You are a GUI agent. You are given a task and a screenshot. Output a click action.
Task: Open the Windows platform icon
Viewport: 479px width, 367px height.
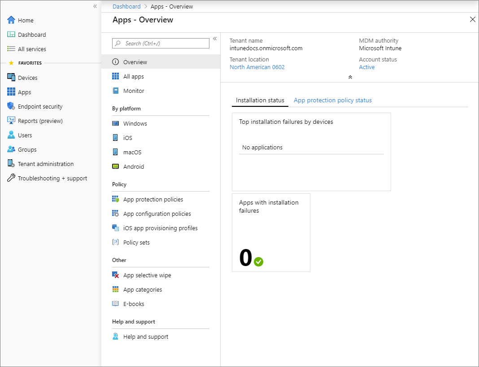[116, 123]
